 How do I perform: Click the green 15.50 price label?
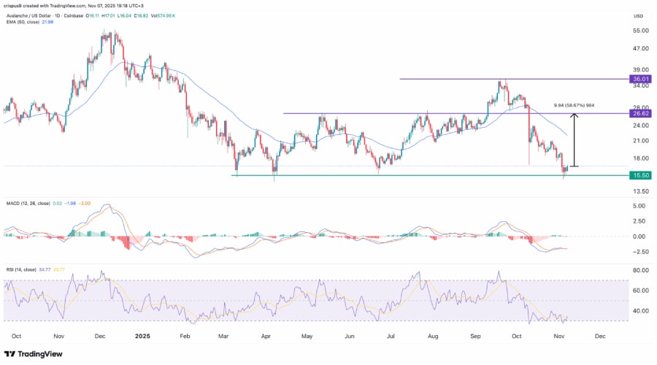pyautogui.click(x=641, y=176)
